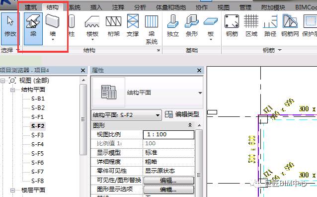
Task: Select the 钢筋网 fabric reinforcement tool
Action: pyautogui.click(x=290, y=26)
